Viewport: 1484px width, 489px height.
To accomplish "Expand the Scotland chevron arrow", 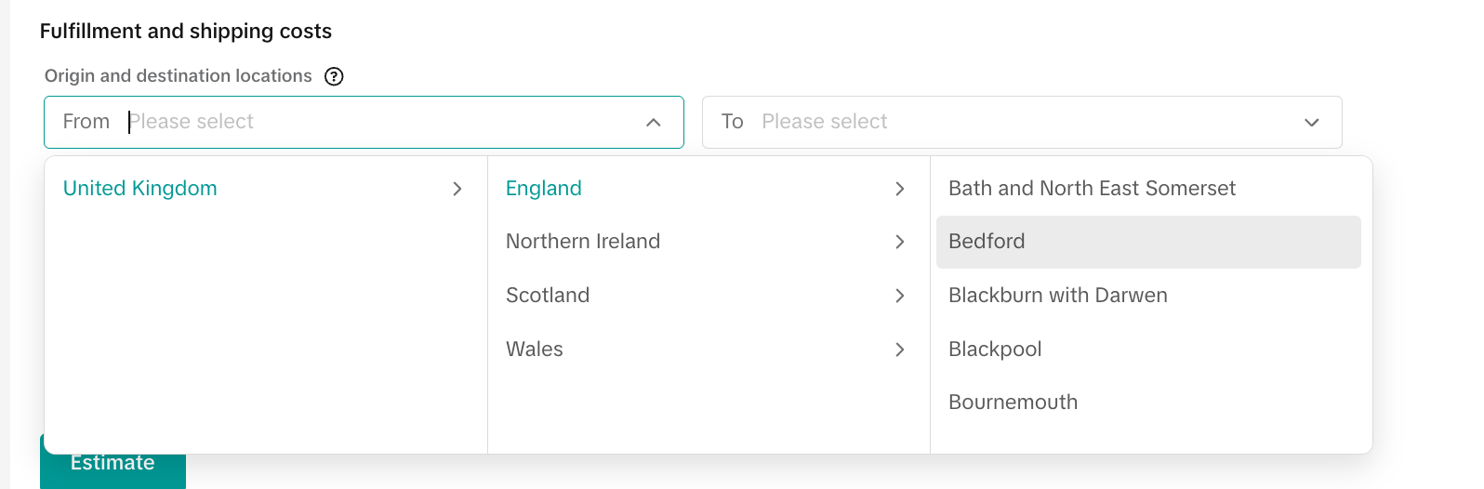I will coord(899,296).
